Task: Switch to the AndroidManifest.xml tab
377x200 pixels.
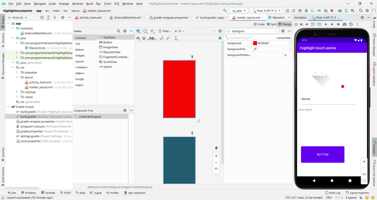Action: 127,18
